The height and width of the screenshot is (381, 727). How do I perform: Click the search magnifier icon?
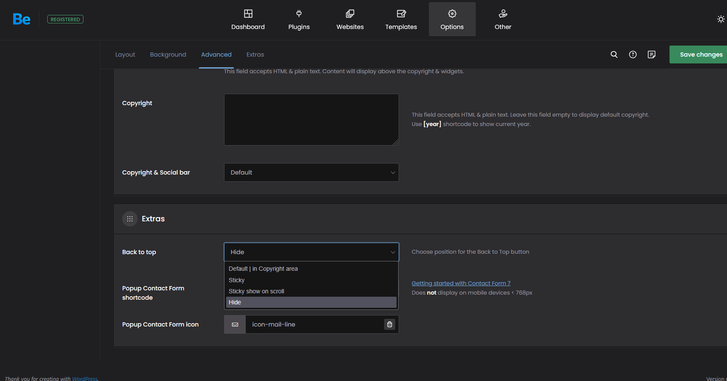tap(614, 54)
